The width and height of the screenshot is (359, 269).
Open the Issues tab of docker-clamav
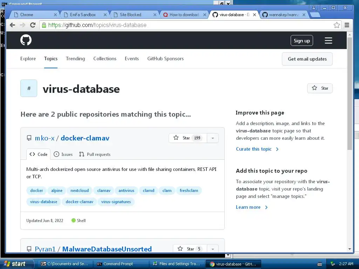tap(63, 154)
